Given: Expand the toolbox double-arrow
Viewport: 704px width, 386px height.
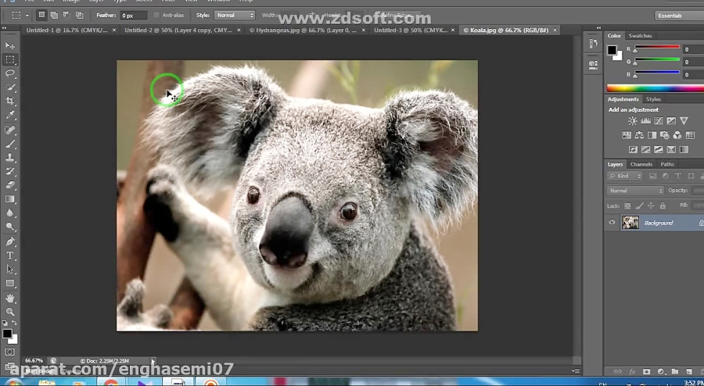Looking at the screenshot, I should (5, 28).
